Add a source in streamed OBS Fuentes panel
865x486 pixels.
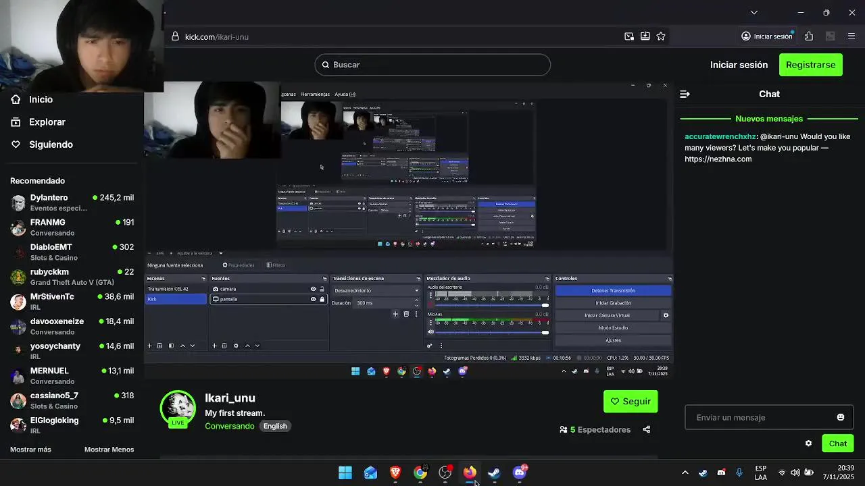214,346
